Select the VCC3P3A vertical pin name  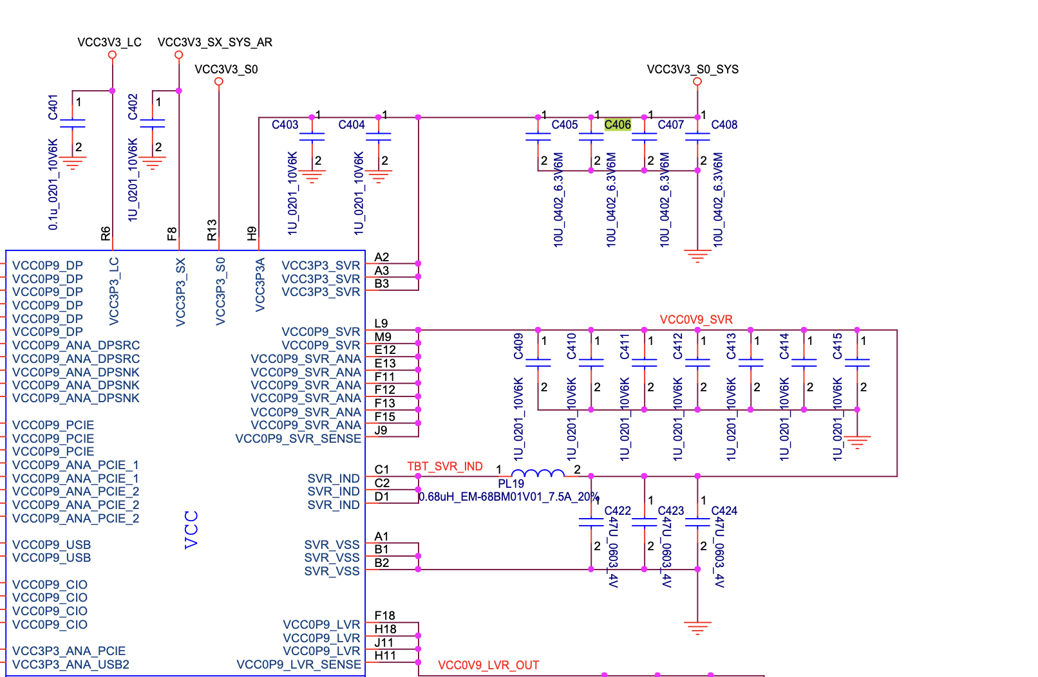point(259,285)
